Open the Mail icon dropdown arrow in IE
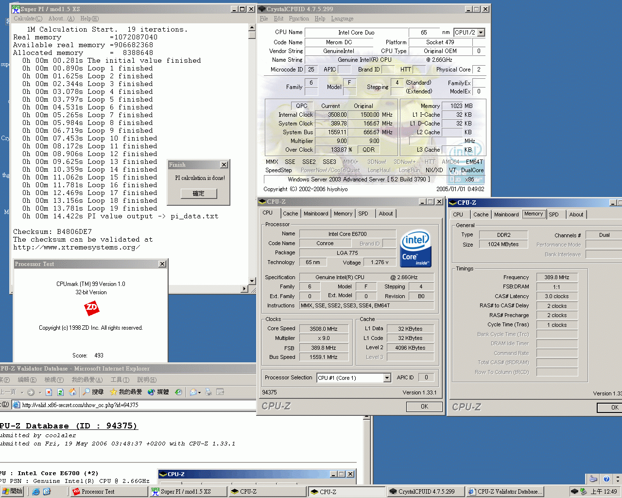The height and width of the screenshot is (498, 622). pos(199,392)
